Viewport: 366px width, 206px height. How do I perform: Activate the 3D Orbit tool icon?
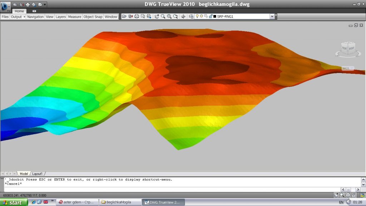[183, 16]
